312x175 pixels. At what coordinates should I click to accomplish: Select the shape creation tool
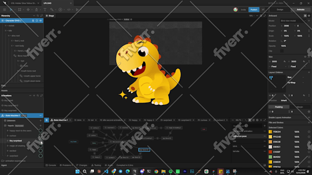tap(28, 10)
